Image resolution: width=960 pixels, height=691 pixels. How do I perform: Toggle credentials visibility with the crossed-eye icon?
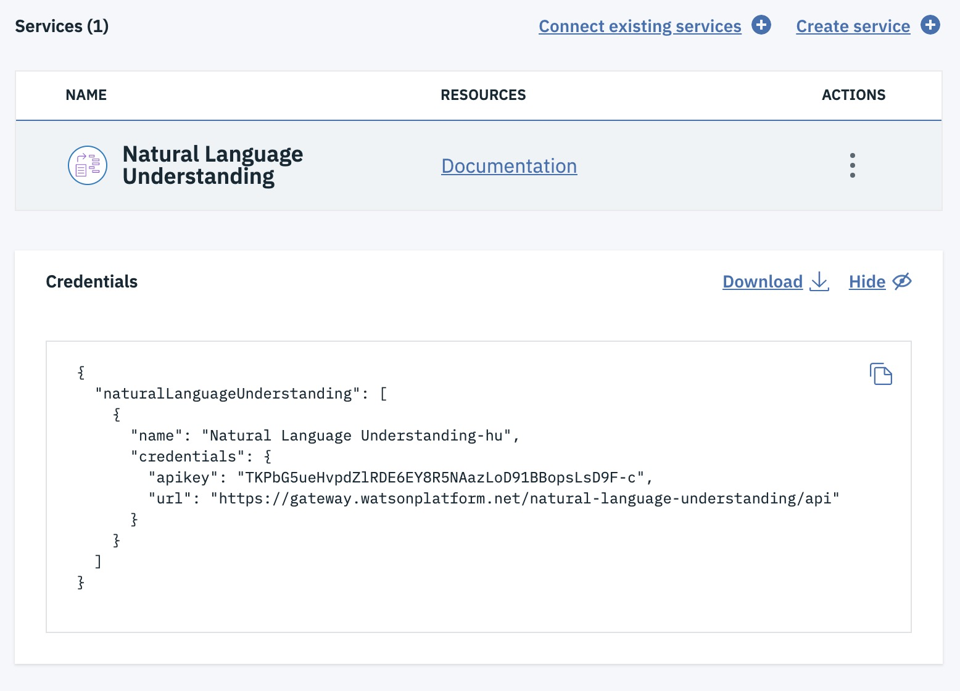[x=902, y=281]
